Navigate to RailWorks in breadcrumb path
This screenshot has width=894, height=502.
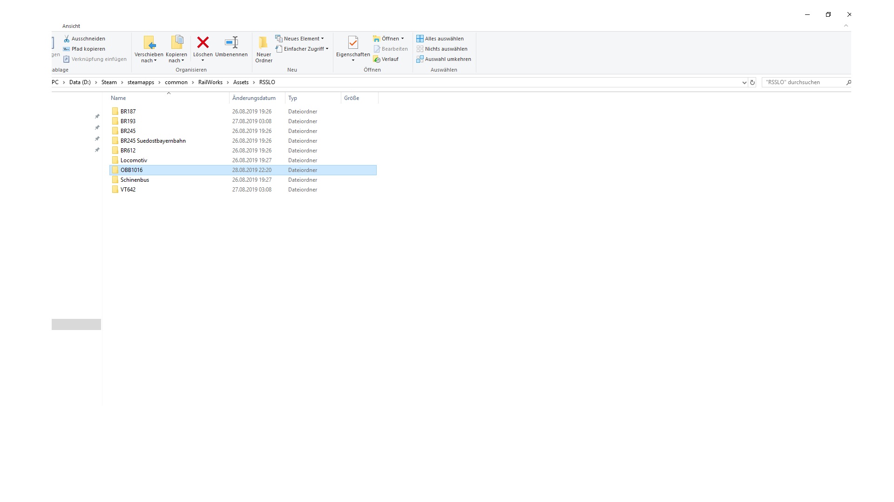(x=210, y=82)
